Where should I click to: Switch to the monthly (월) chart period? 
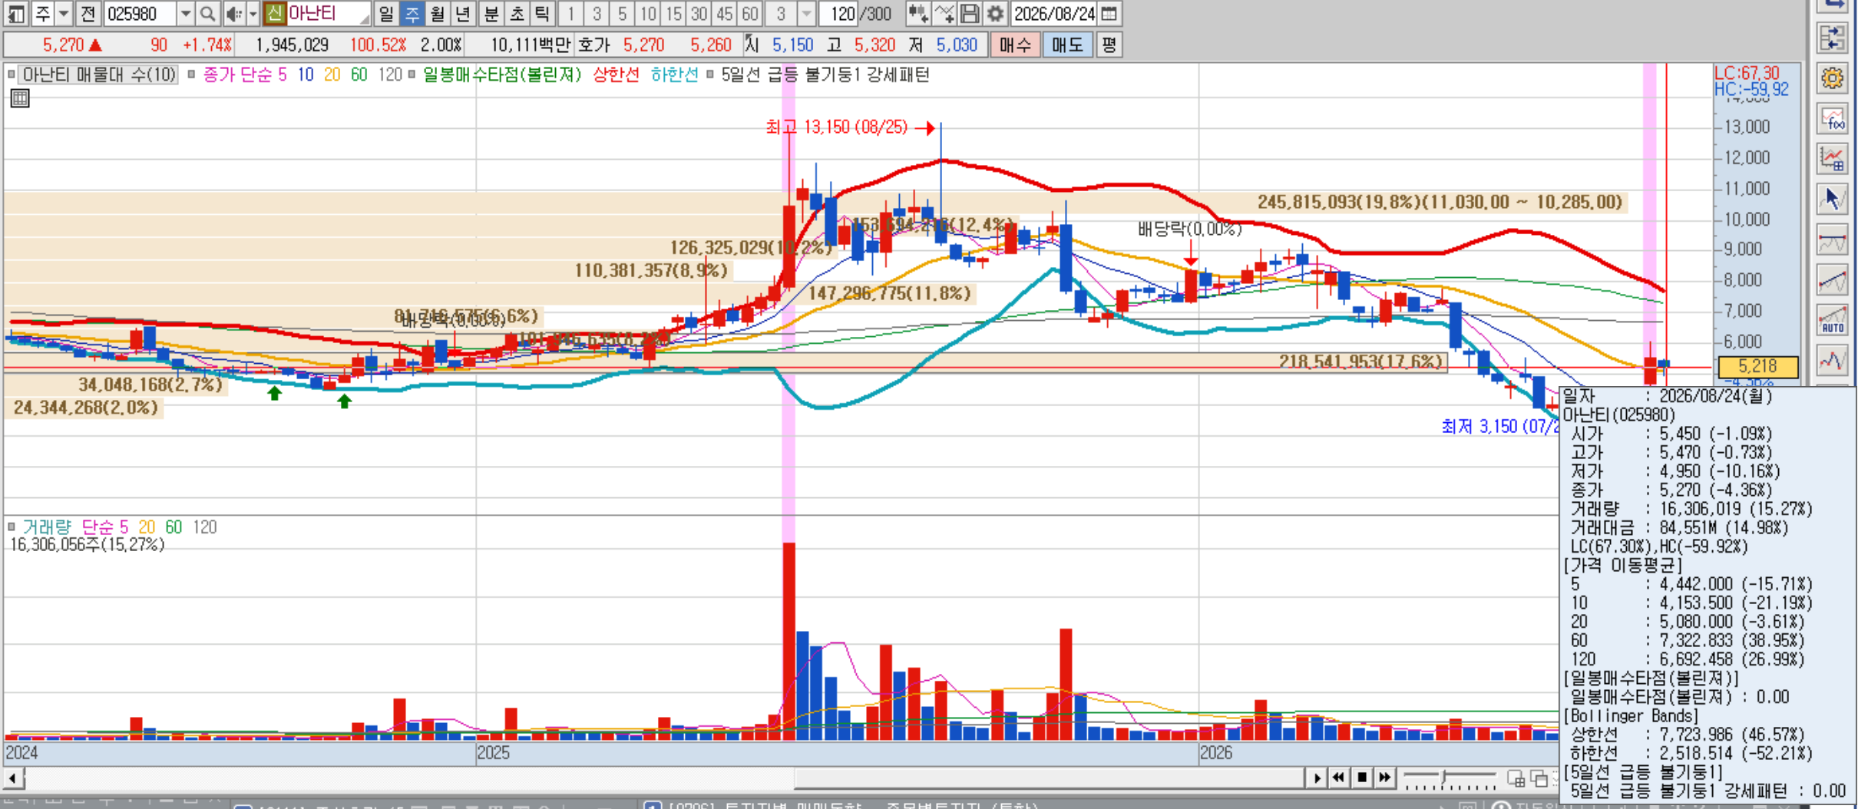tap(437, 14)
